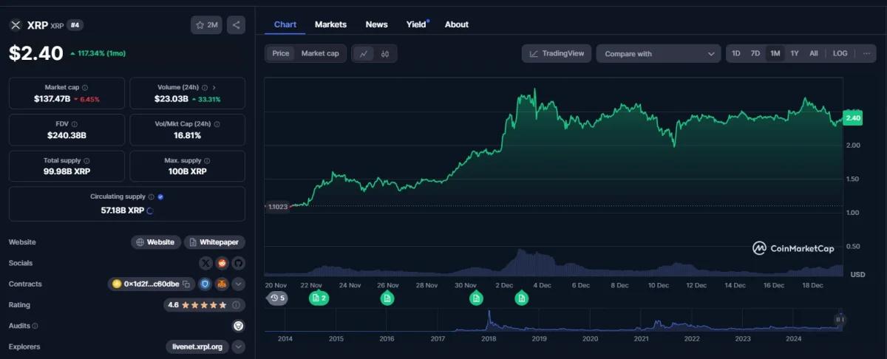
Task: Click the MetaMask fox icon in Contracts
Action: (222, 284)
